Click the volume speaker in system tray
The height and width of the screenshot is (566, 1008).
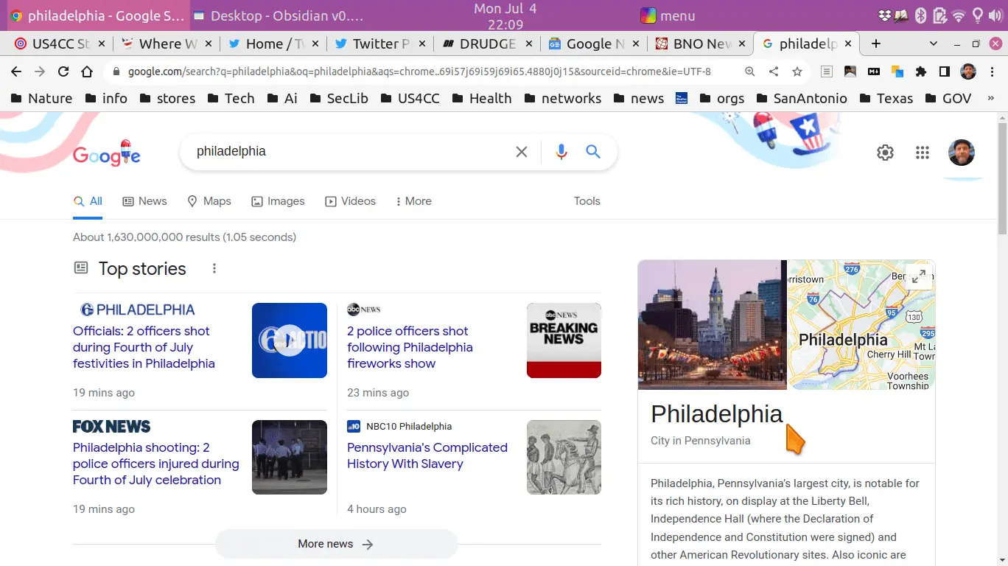[x=995, y=15]
